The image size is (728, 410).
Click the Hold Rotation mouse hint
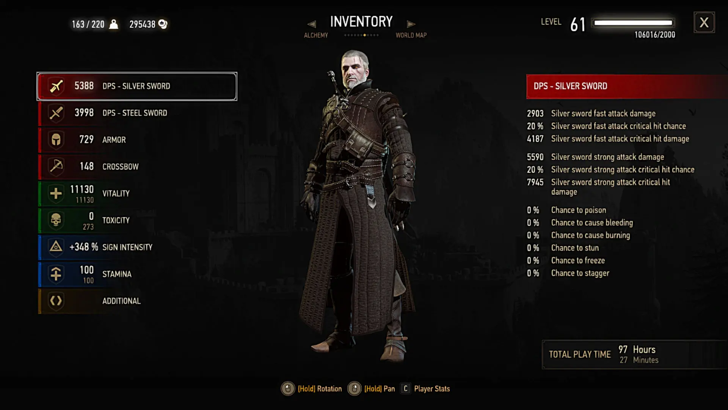coord(311,389)
